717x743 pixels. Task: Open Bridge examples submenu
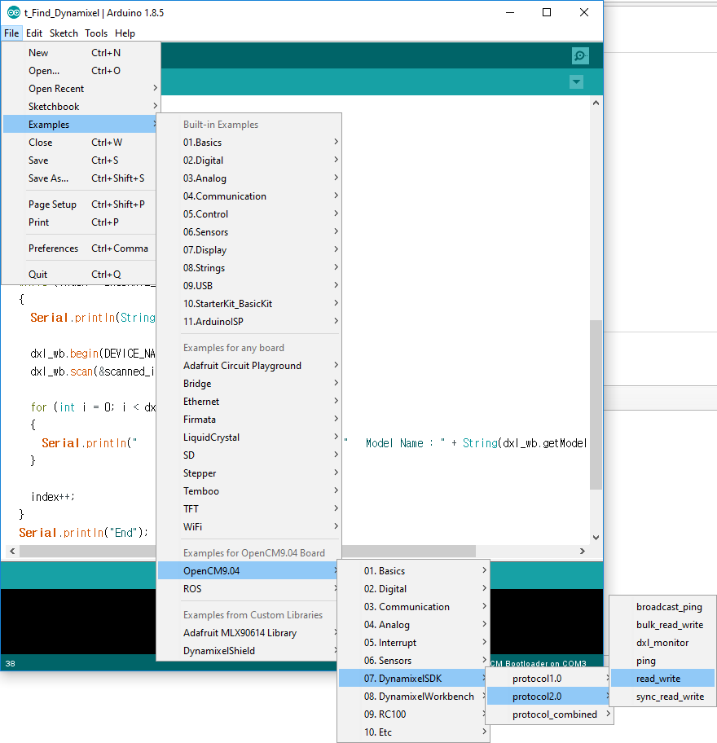(249, 384)
